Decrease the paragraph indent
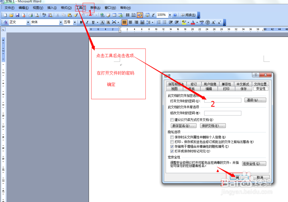Screen dimensions: 288x202 pyautogui.click(x=170, y=22)
